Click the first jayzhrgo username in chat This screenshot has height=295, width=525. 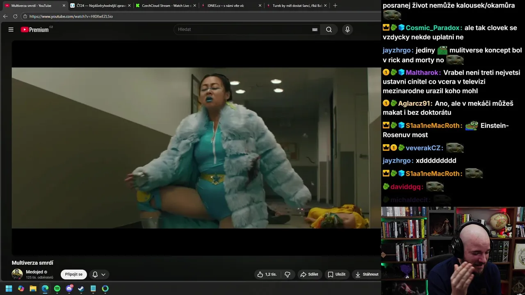(397, 50)
